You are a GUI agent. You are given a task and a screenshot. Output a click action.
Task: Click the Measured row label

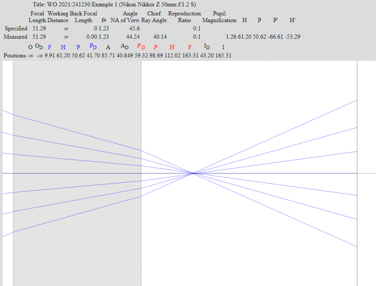tap(15, 37)
